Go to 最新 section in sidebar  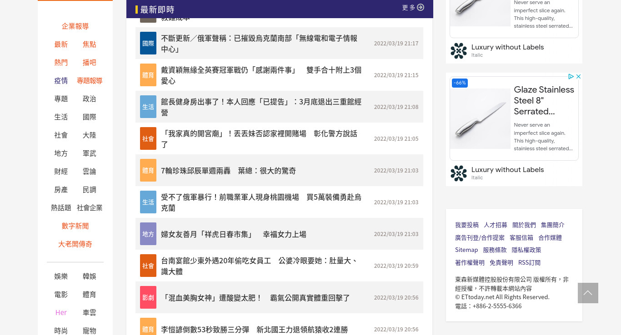(61, 44)
